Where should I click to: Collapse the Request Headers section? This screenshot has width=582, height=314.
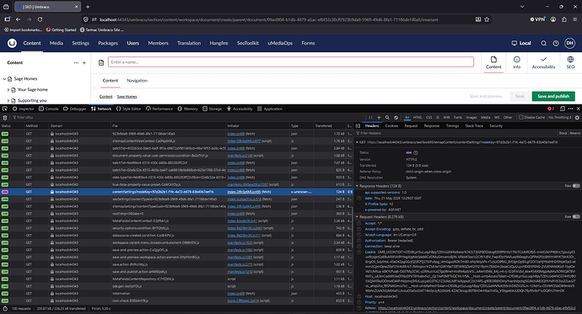pyautogui.click(x=357, y=216)
